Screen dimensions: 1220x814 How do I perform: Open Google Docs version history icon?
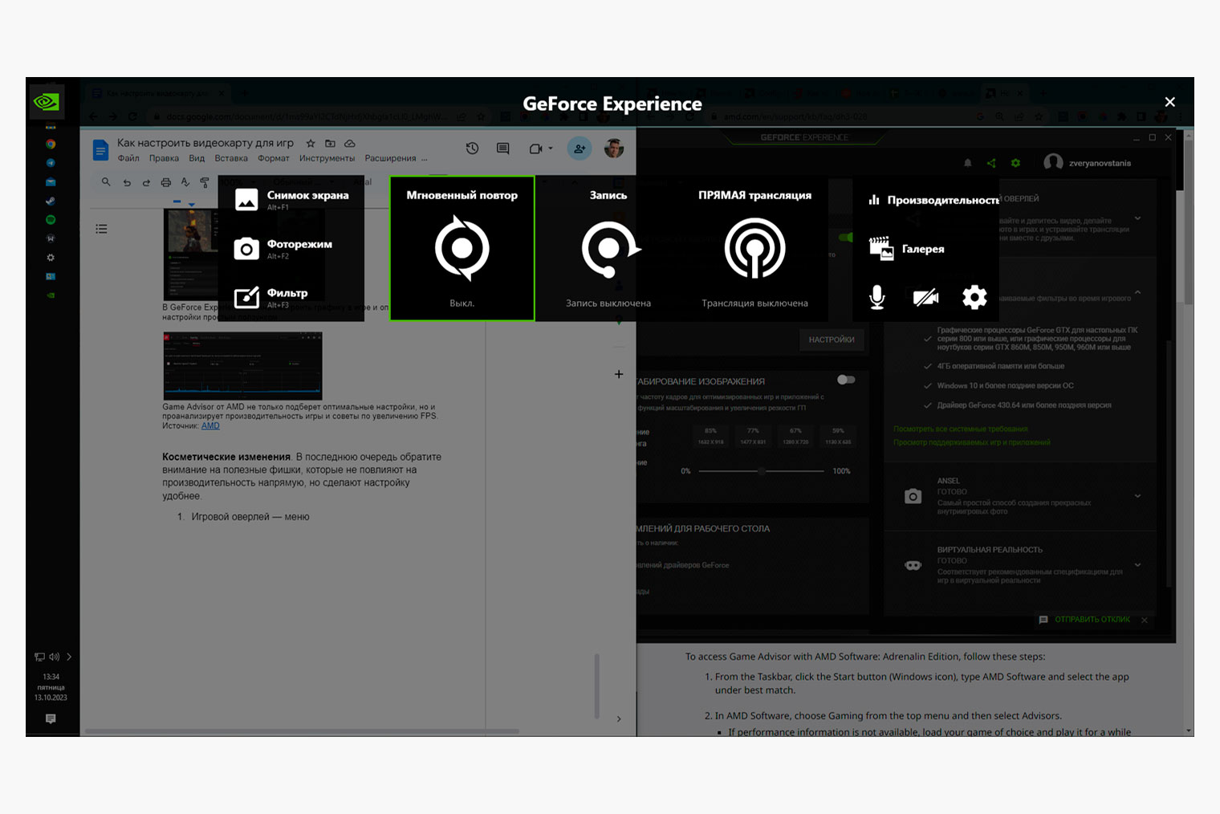click(472, 149)
